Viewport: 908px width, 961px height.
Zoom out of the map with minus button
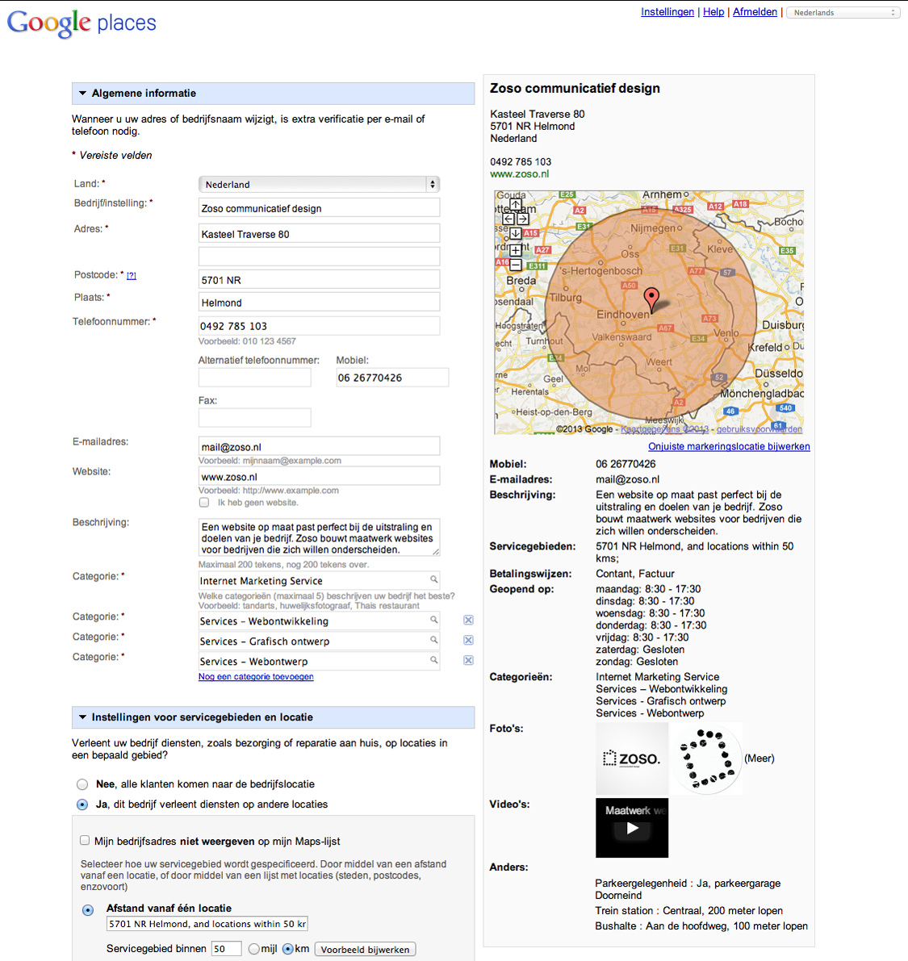tap(515, 265)
